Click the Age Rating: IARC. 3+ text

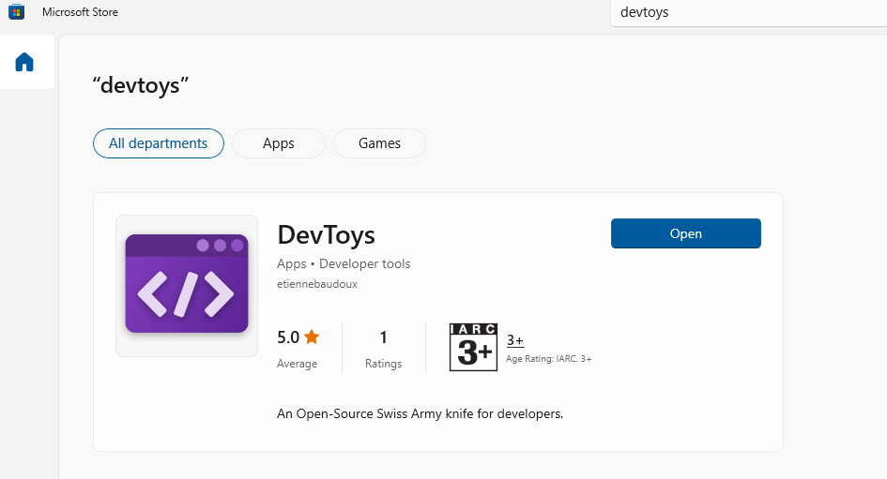(x=549, y=359)
